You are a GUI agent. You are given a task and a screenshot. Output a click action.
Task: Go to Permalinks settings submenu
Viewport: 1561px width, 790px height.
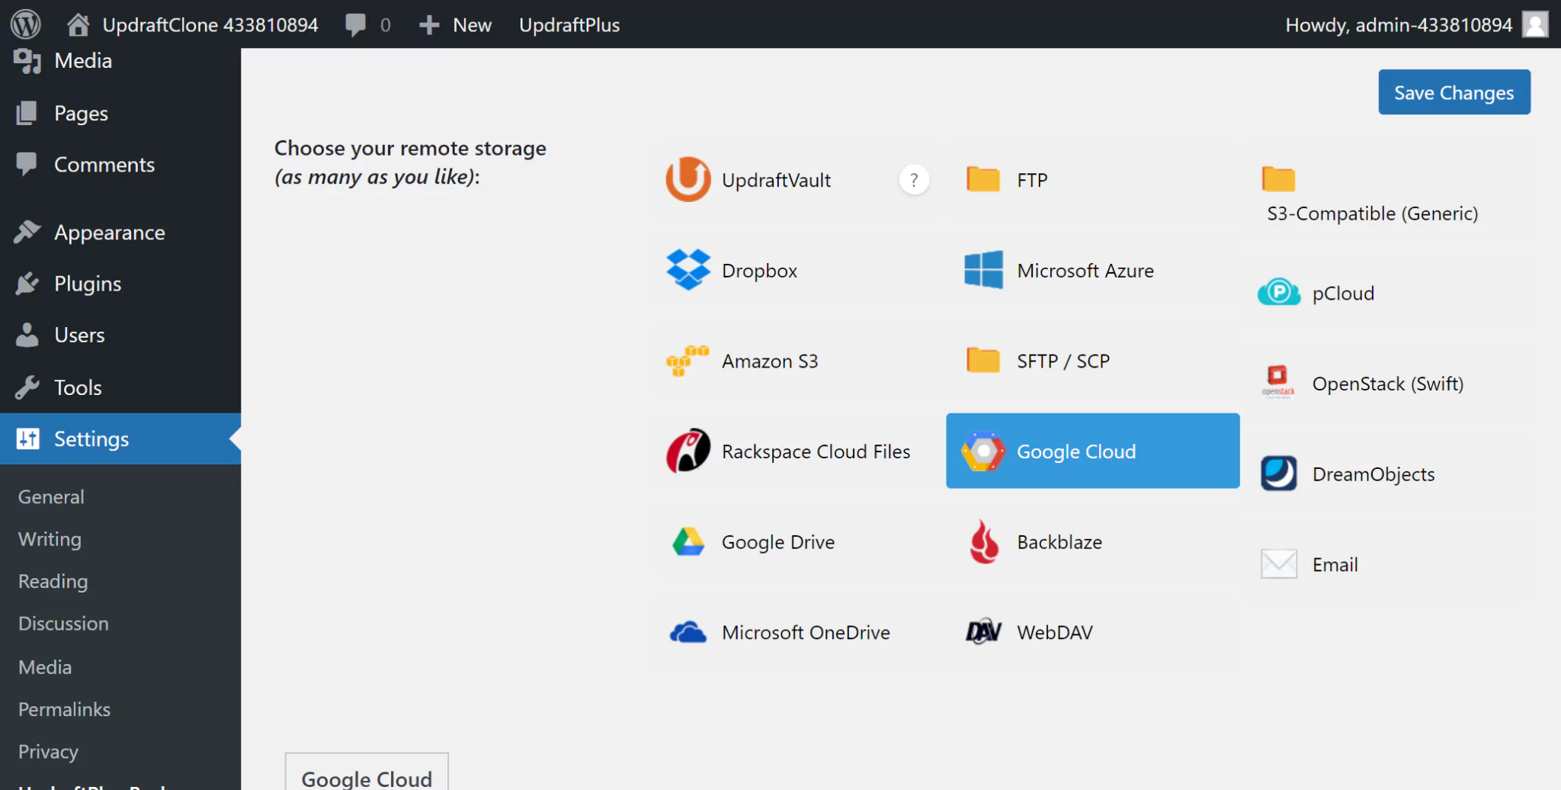(x=64, y=709)
